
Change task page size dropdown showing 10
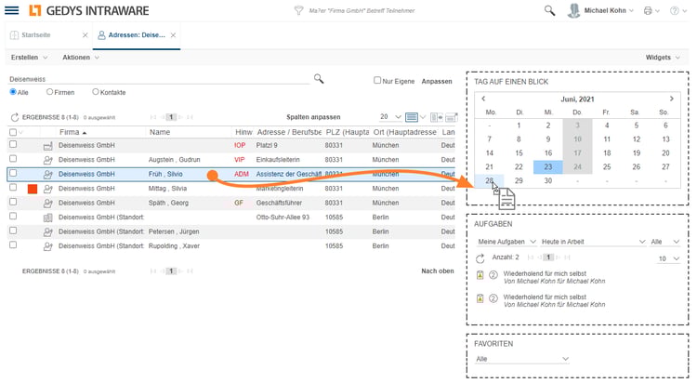668,258
